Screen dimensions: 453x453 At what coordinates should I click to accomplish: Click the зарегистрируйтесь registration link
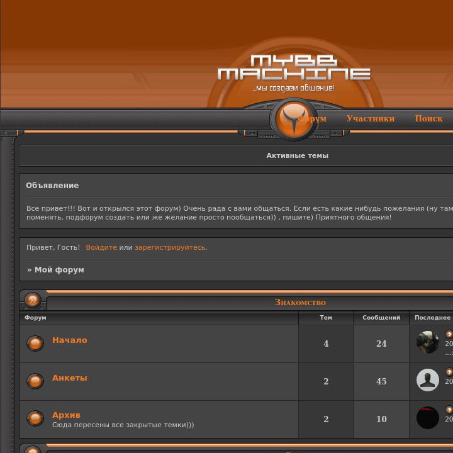coord(170,247)
